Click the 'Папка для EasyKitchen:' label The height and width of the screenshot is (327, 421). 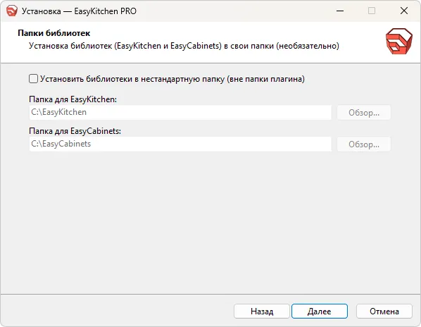click(x=73, y=99)
